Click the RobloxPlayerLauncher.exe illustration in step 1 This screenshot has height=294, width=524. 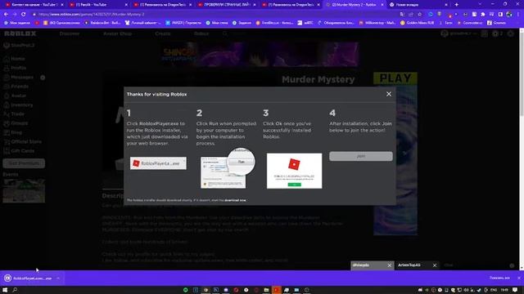[x=158, y=163]
